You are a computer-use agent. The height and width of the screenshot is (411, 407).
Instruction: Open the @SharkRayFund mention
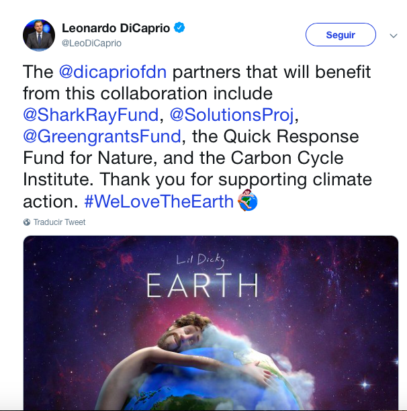click(90, 115)
